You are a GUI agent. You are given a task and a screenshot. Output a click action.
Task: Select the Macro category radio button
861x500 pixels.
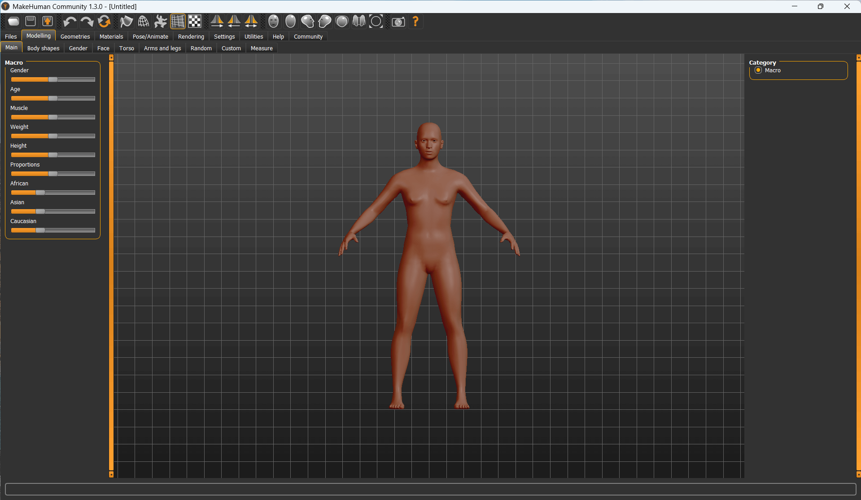(x=758, y=70)
